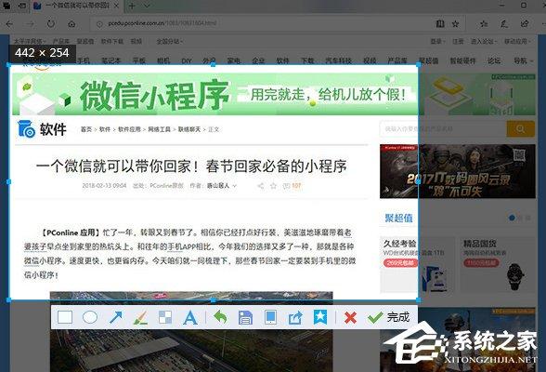Expand the author dropdown arrow
Image resolution: width=546 pixels, height=372 pixels.
(x=234, y=186)
